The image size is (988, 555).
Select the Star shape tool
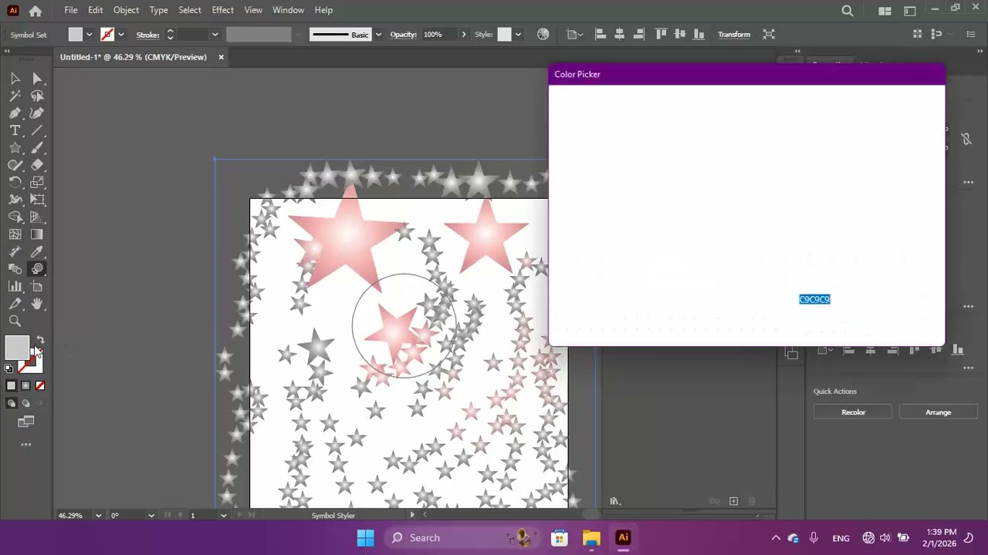pos(15,148)
